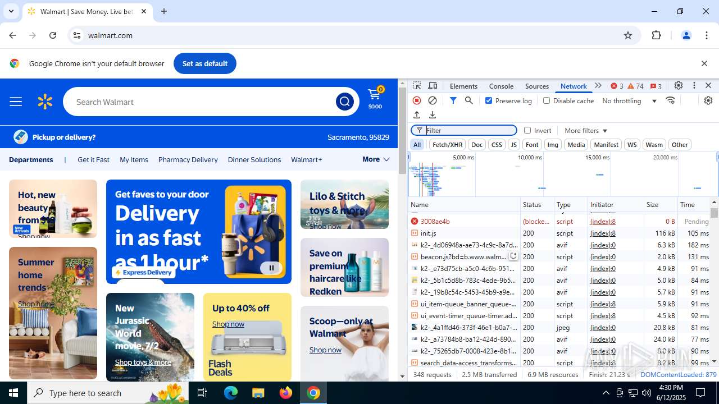719x404 pixels.
Task: Open network conditions wifi icon
Action: [671, 100]
